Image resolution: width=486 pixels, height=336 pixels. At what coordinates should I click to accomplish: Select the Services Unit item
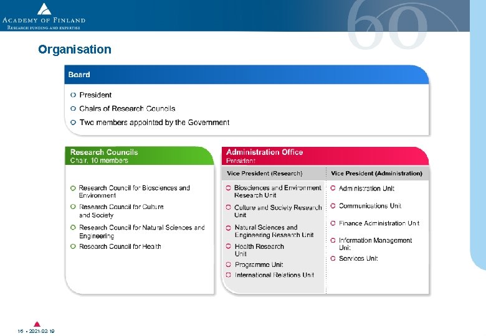(x=358, y=258)
